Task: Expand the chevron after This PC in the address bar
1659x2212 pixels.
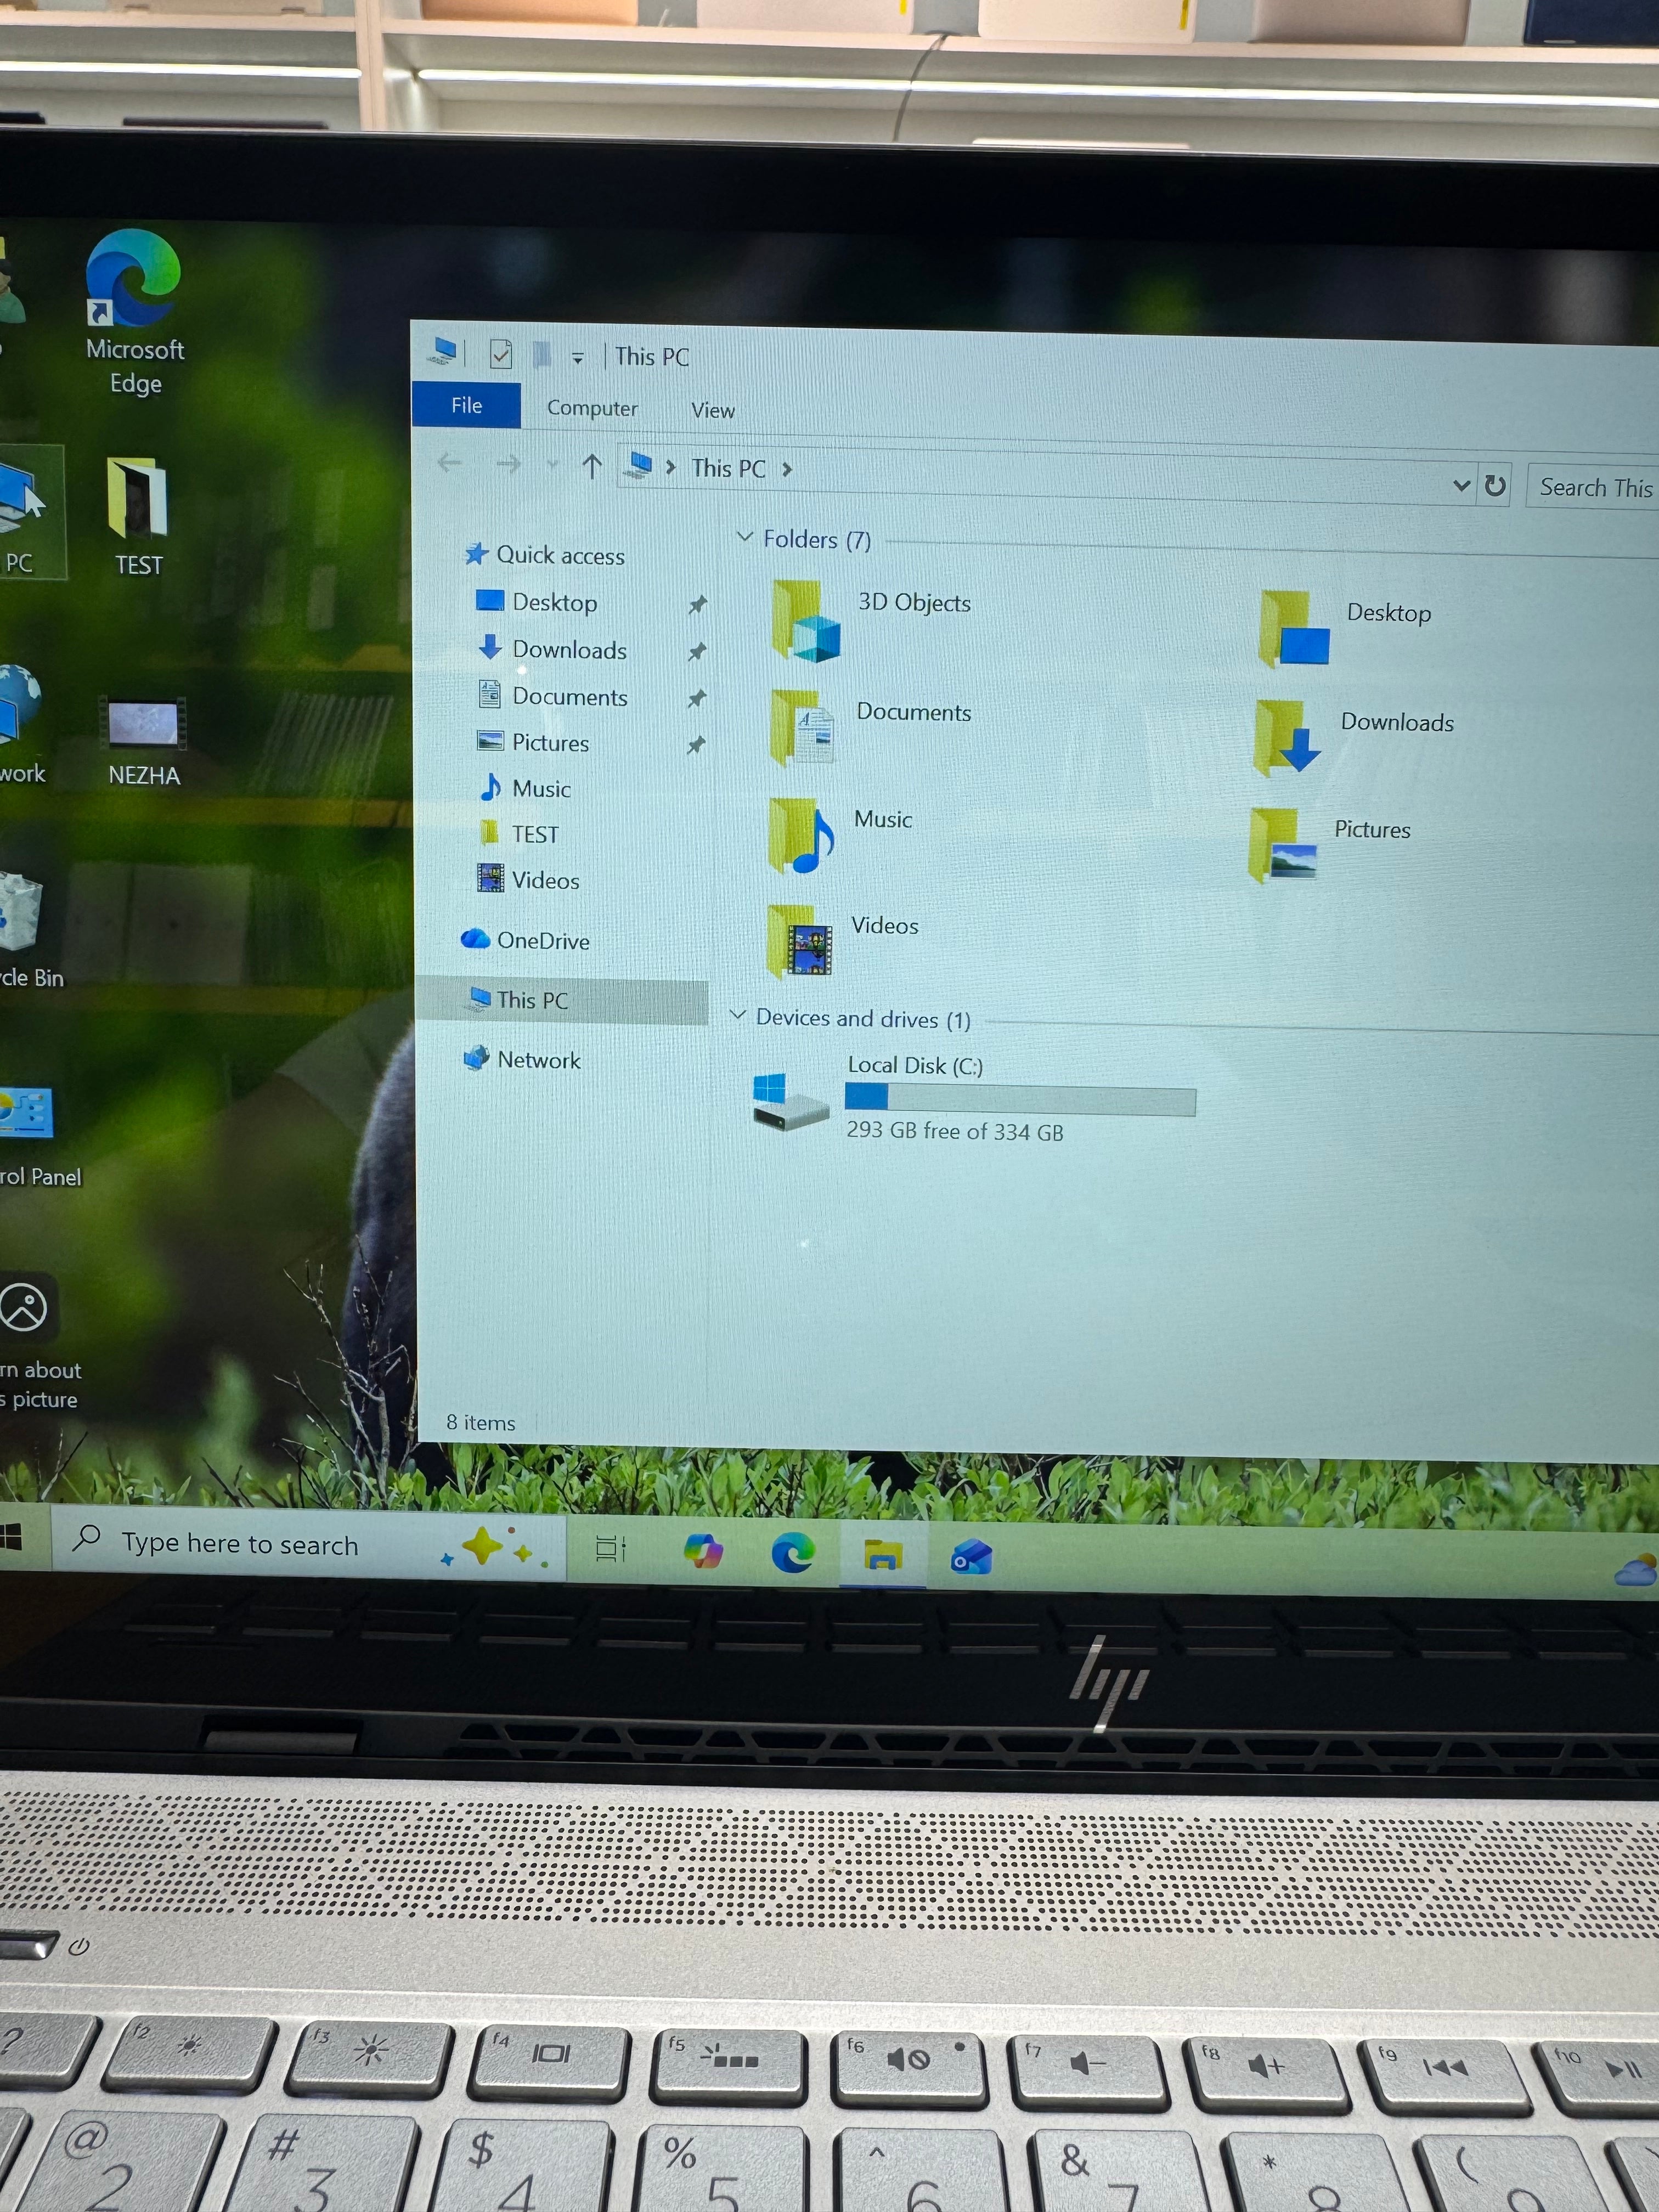Action: click(787, 469)
